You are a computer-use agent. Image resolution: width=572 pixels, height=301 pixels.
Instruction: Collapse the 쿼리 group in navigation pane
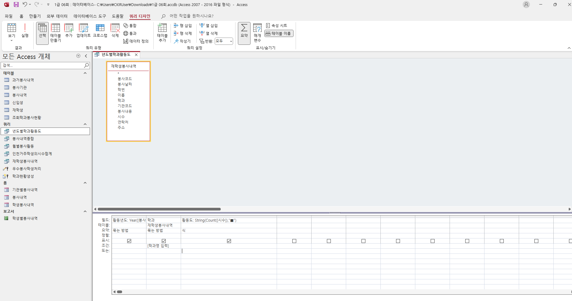tap(85, 124)
